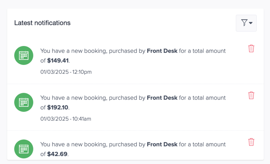Open the first new booking notification message

[x=133, y=56]
